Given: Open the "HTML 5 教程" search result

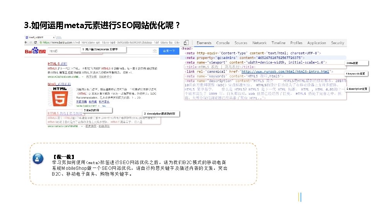Looking at the screenshot, I should pos(58,64).
